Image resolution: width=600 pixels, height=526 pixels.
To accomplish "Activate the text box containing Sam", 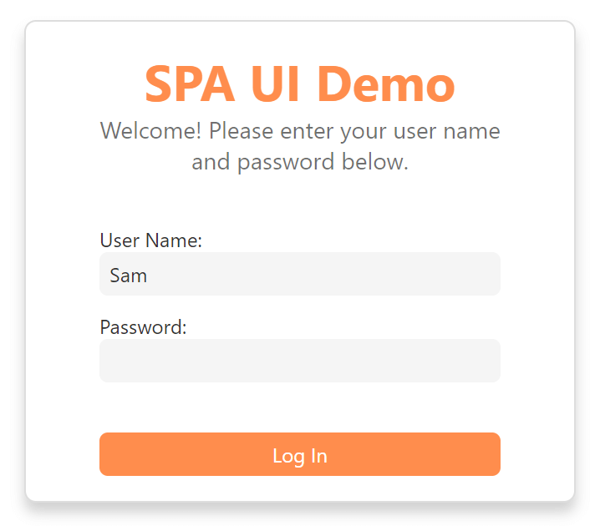I will tap(299, 275).
